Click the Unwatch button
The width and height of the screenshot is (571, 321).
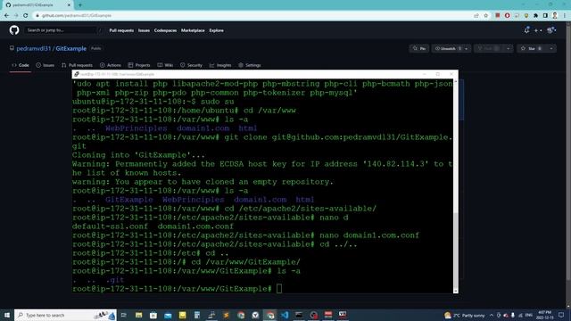tap(447, 48)
